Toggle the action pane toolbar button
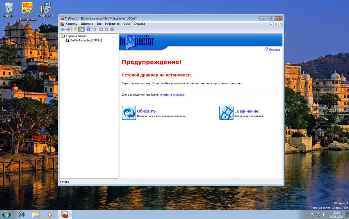The width and height of the screenshot is (349, 219). (x=94, y=29)
